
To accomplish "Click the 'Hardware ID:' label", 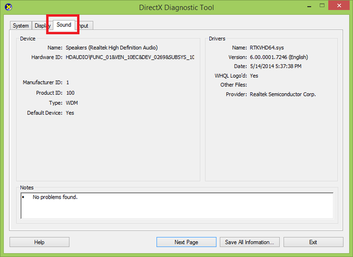I will [x=47, y=57].
